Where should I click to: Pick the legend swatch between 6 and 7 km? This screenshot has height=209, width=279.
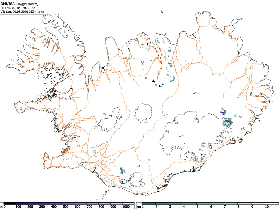[x=217, y=203]
